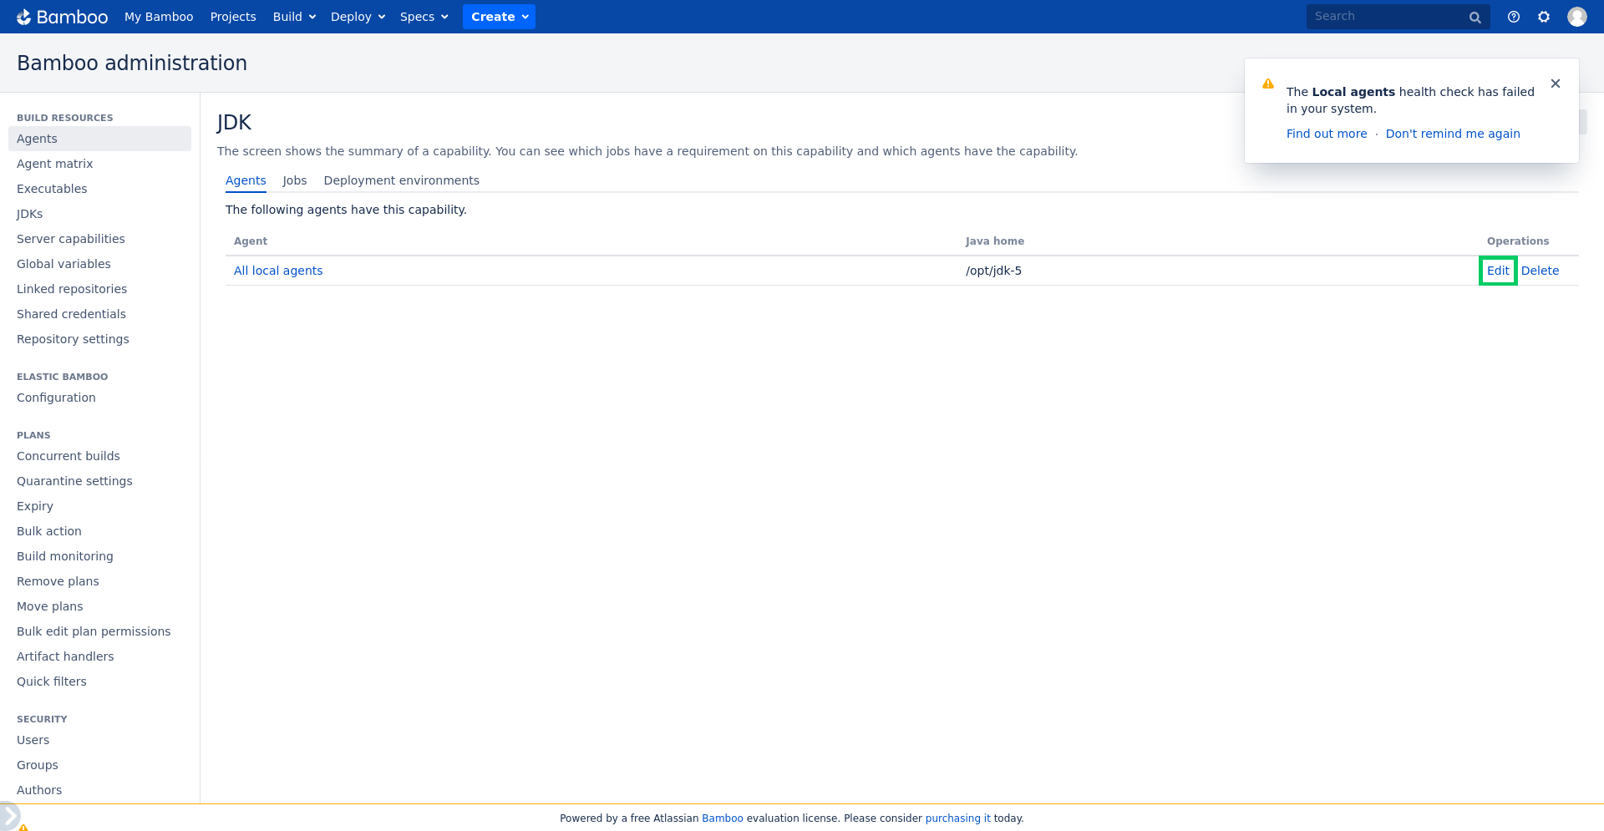Open Elastic Bamboo Configuration

99,398
